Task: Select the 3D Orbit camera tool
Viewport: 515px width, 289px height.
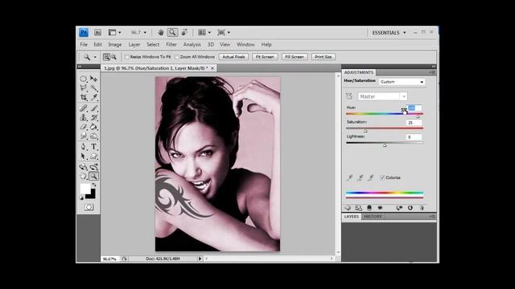Action: pos(93,167)
